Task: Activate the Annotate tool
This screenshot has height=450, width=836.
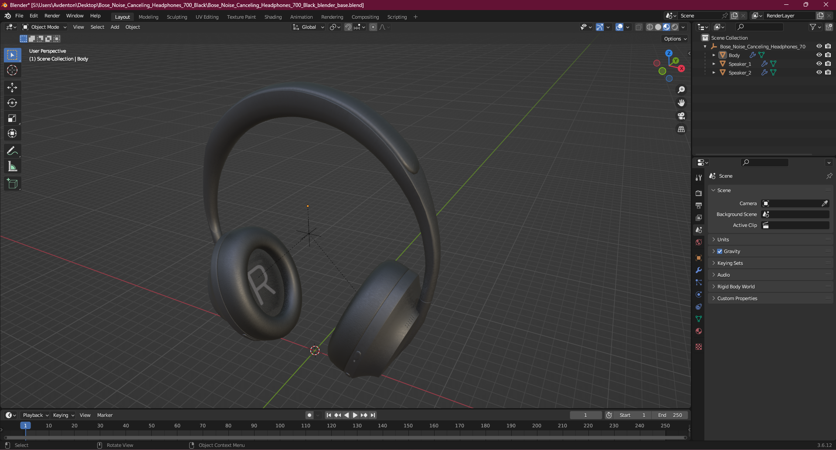Action: click(12, 151)
